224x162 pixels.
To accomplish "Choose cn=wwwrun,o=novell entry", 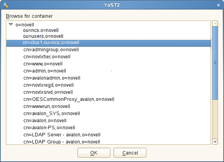I will [x=47, y=106].
